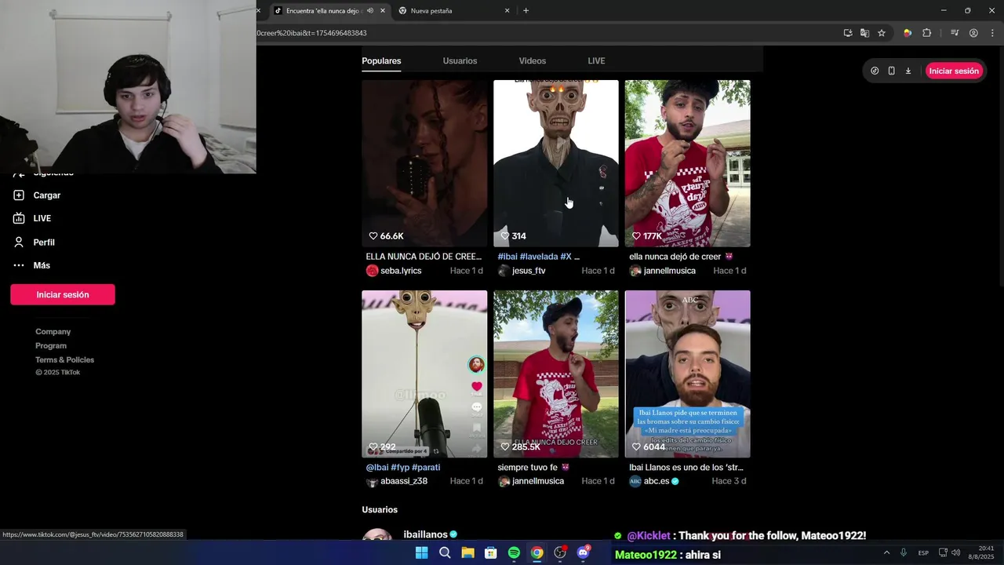Open a new browser tab with plus

526,11
